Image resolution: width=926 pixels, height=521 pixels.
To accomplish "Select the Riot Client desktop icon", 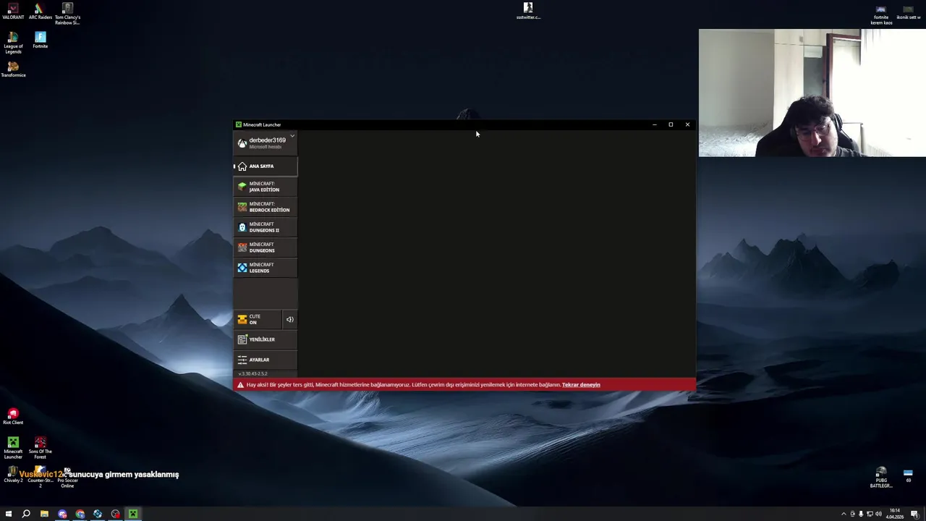I will (13, 416).
